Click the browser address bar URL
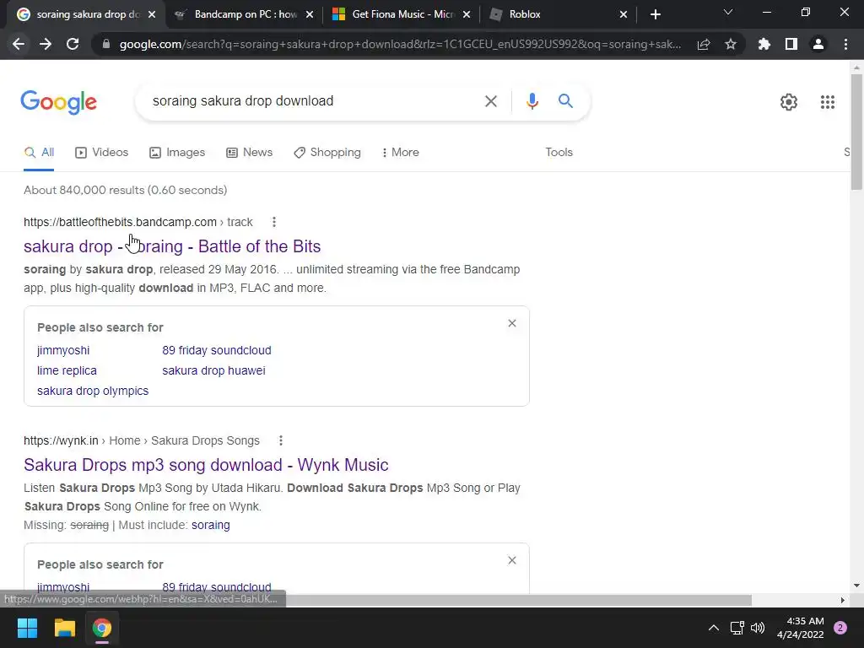864x648 pixels. pos(400,44)
